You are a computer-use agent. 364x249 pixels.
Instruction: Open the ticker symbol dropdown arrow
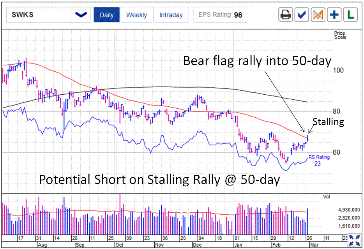81,15
